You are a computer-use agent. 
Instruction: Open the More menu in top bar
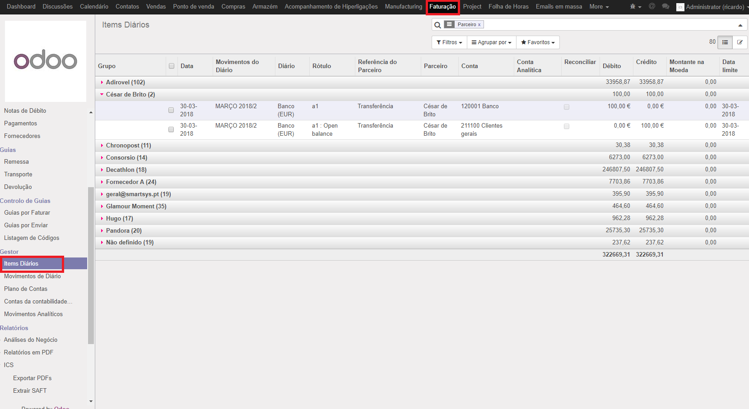[599, 7]
